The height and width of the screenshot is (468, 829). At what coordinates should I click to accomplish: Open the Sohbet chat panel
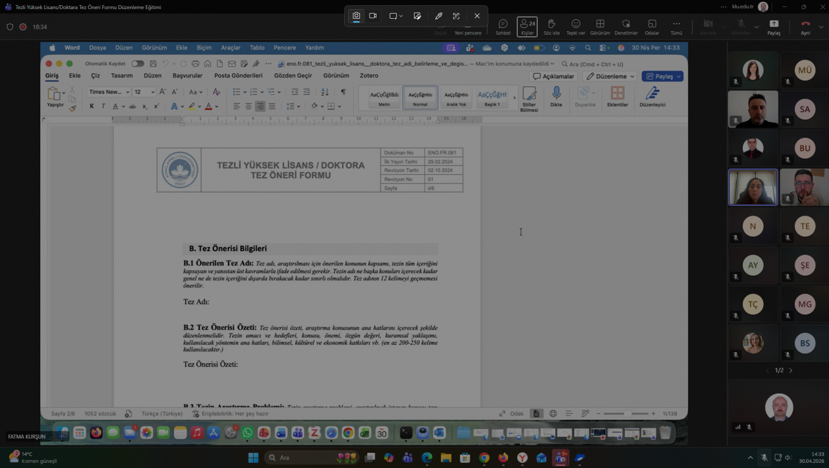[x=503, y=26]
